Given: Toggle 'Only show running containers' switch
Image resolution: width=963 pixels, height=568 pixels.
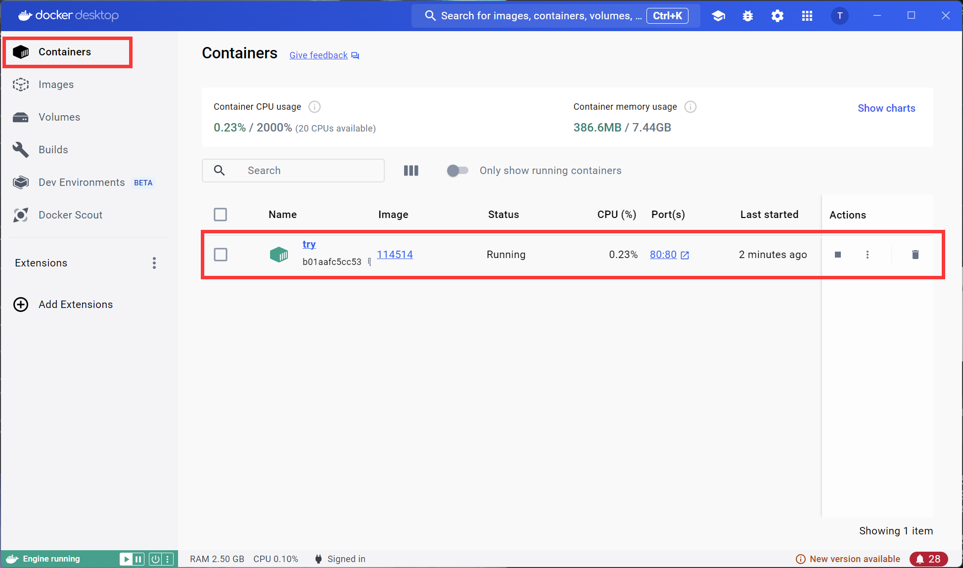Looking at the screenshot, I should click(457, 171).
